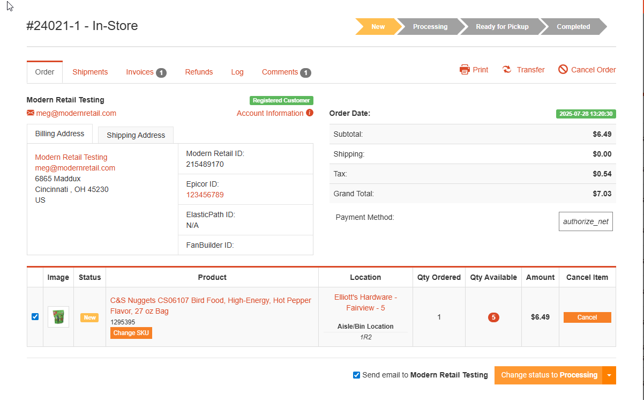View the Log tab
This screenshot has width=644, height=400.
(237, 72)
